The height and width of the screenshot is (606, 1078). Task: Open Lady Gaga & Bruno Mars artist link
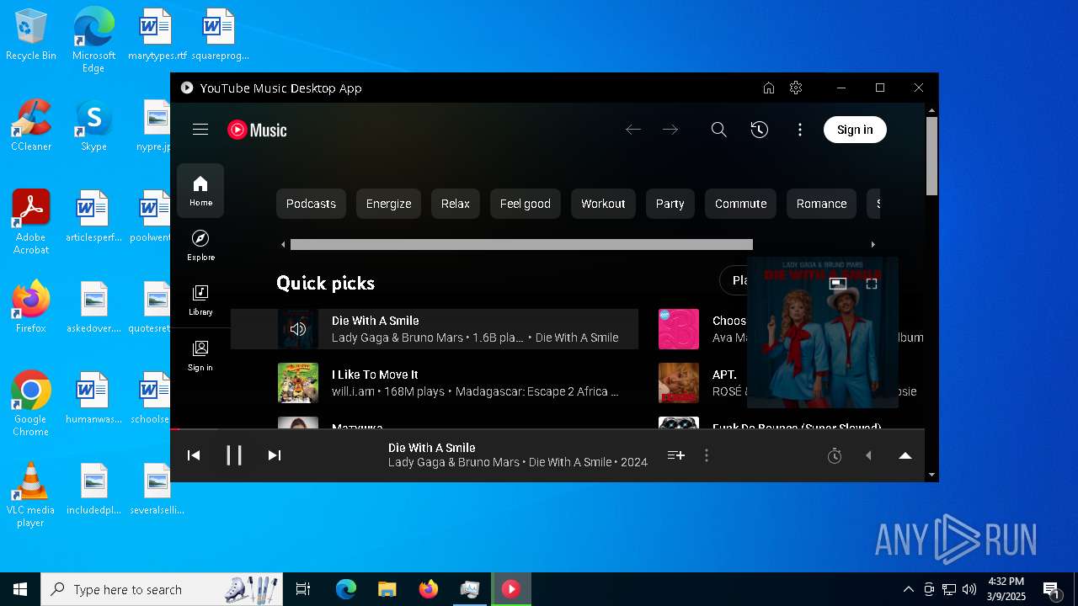point(397,338)
